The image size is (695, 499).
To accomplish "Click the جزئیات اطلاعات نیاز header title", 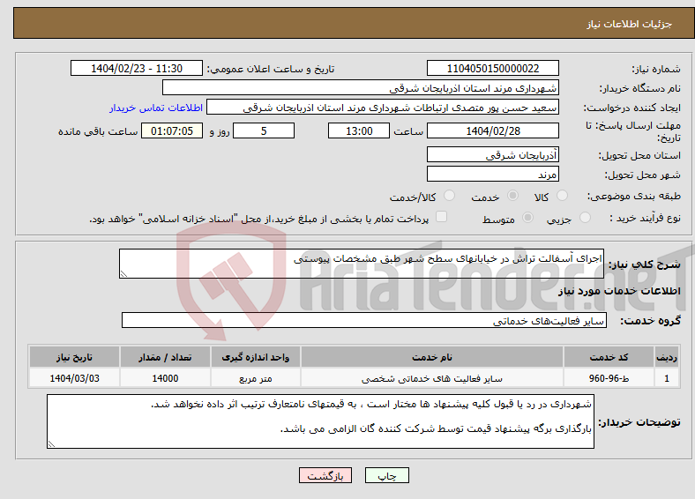I will (x=630, y=24).
